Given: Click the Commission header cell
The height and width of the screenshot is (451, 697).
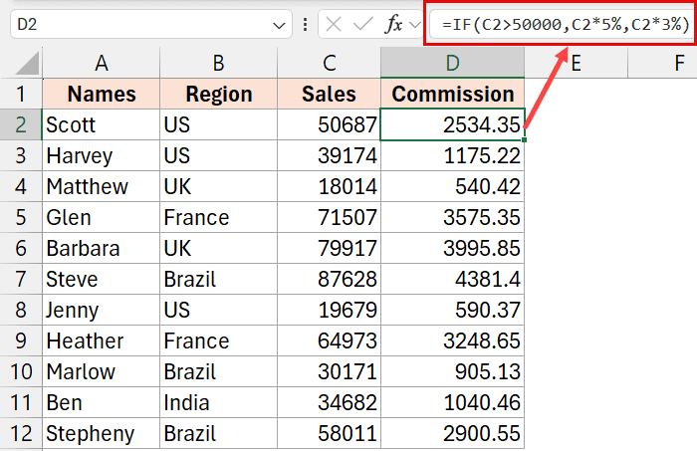Looking at the screenshot, I should (452, 95).
